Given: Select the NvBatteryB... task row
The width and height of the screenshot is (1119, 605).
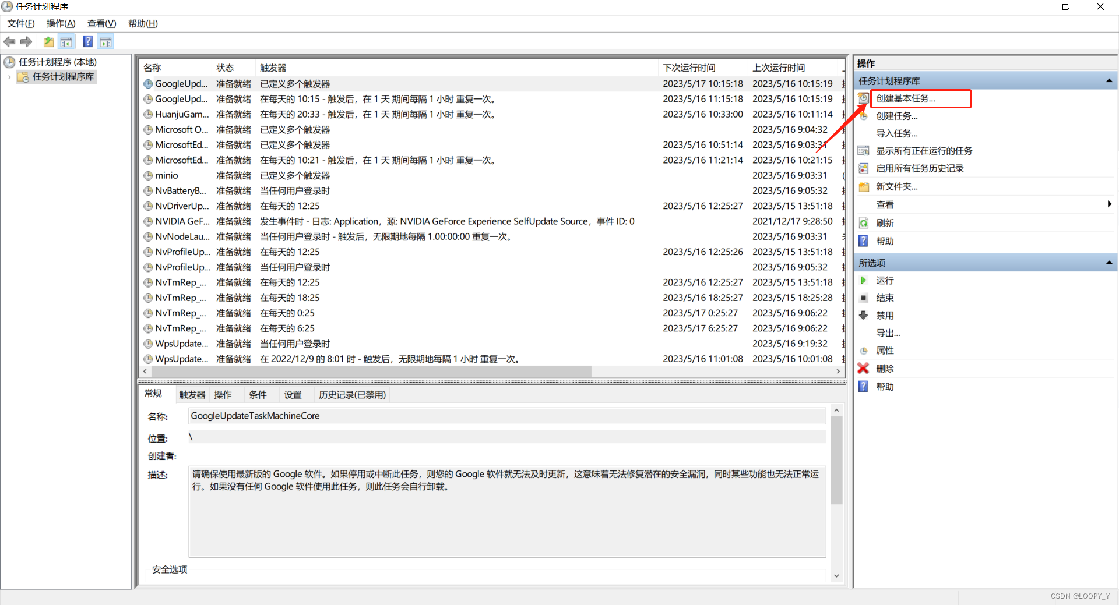Looking at the screenshot, I should coord(492,191).
